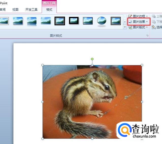Click the 图片工具 contextual tab header

pos(49,3)
